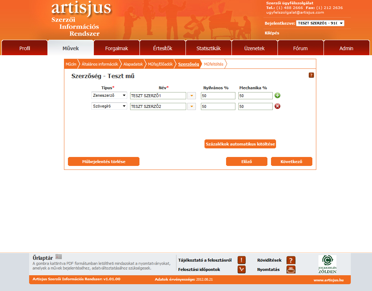
Task: Click the Nyomtatás text link
Action: tap(268, 269)
